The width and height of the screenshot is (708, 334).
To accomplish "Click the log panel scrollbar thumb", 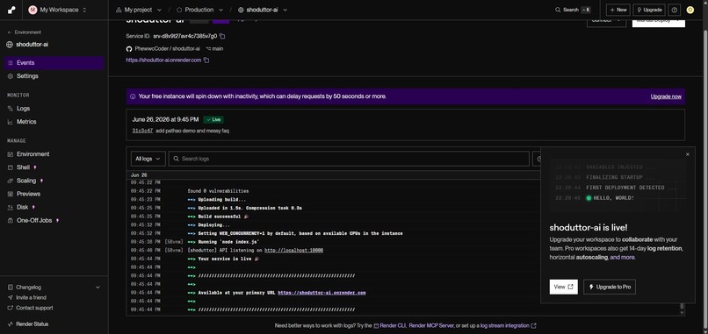I will (682, 306).
